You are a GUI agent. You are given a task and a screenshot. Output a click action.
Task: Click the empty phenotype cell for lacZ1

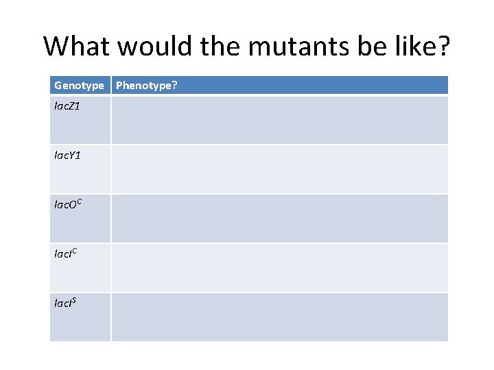pos(279,119)
